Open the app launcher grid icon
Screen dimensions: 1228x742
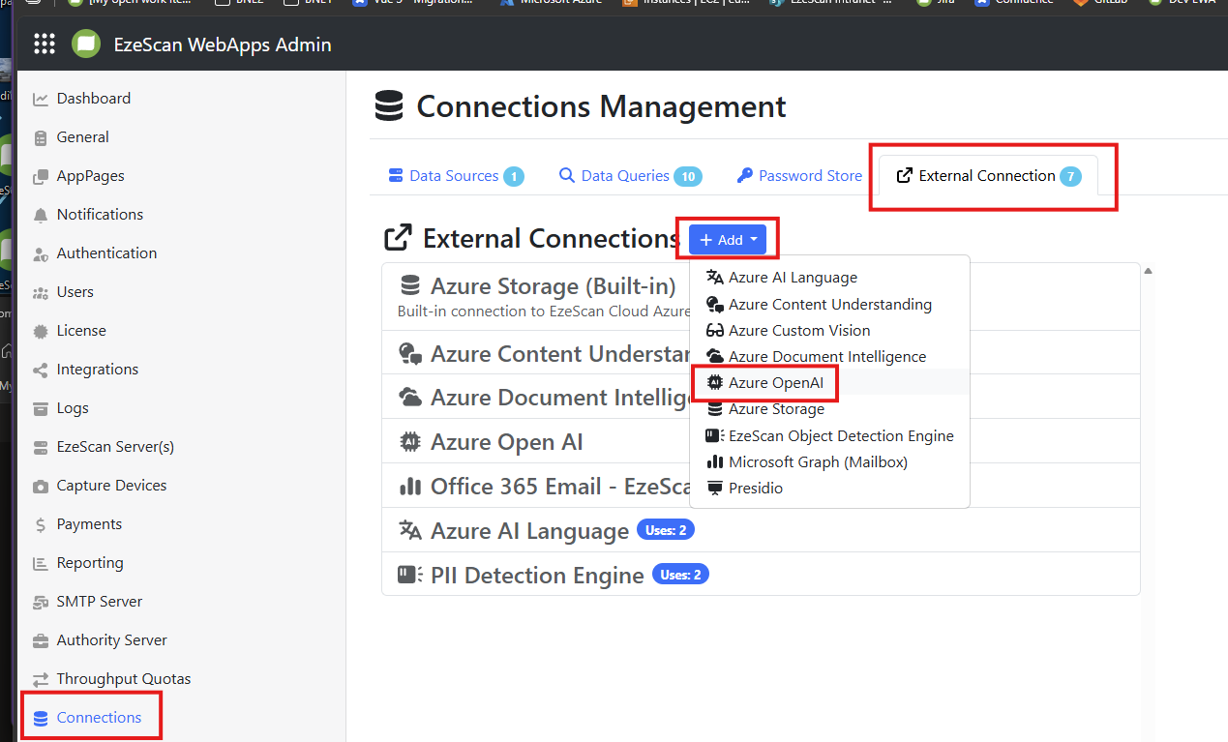click(x=45, y=45)
